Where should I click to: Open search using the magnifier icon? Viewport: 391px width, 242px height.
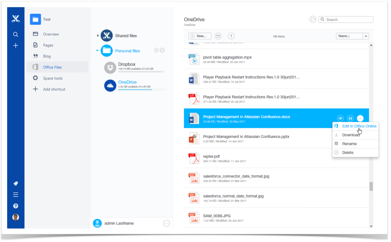coord(16,34)
